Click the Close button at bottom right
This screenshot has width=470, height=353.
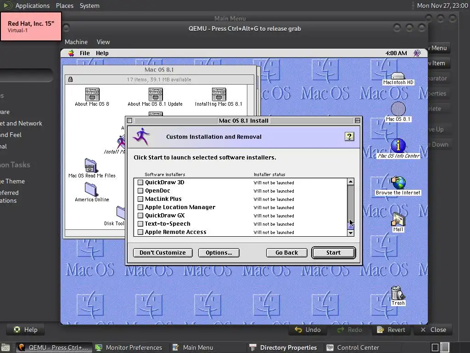pyautogui.click(x=433, y=330)
